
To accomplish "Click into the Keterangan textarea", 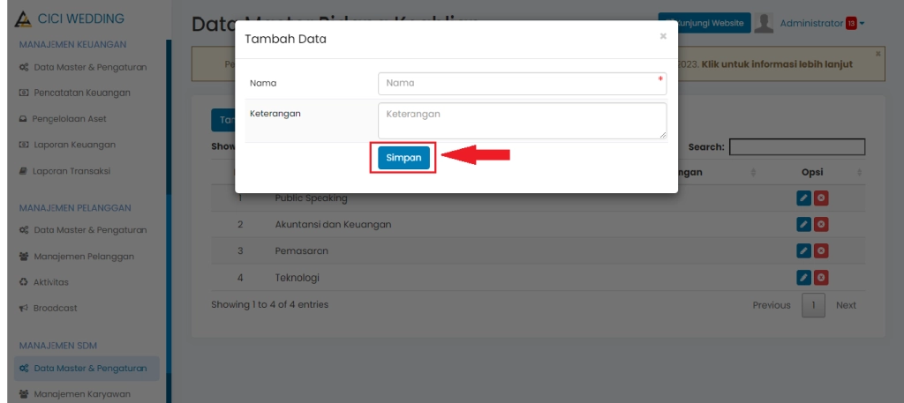I will (521, 121).
